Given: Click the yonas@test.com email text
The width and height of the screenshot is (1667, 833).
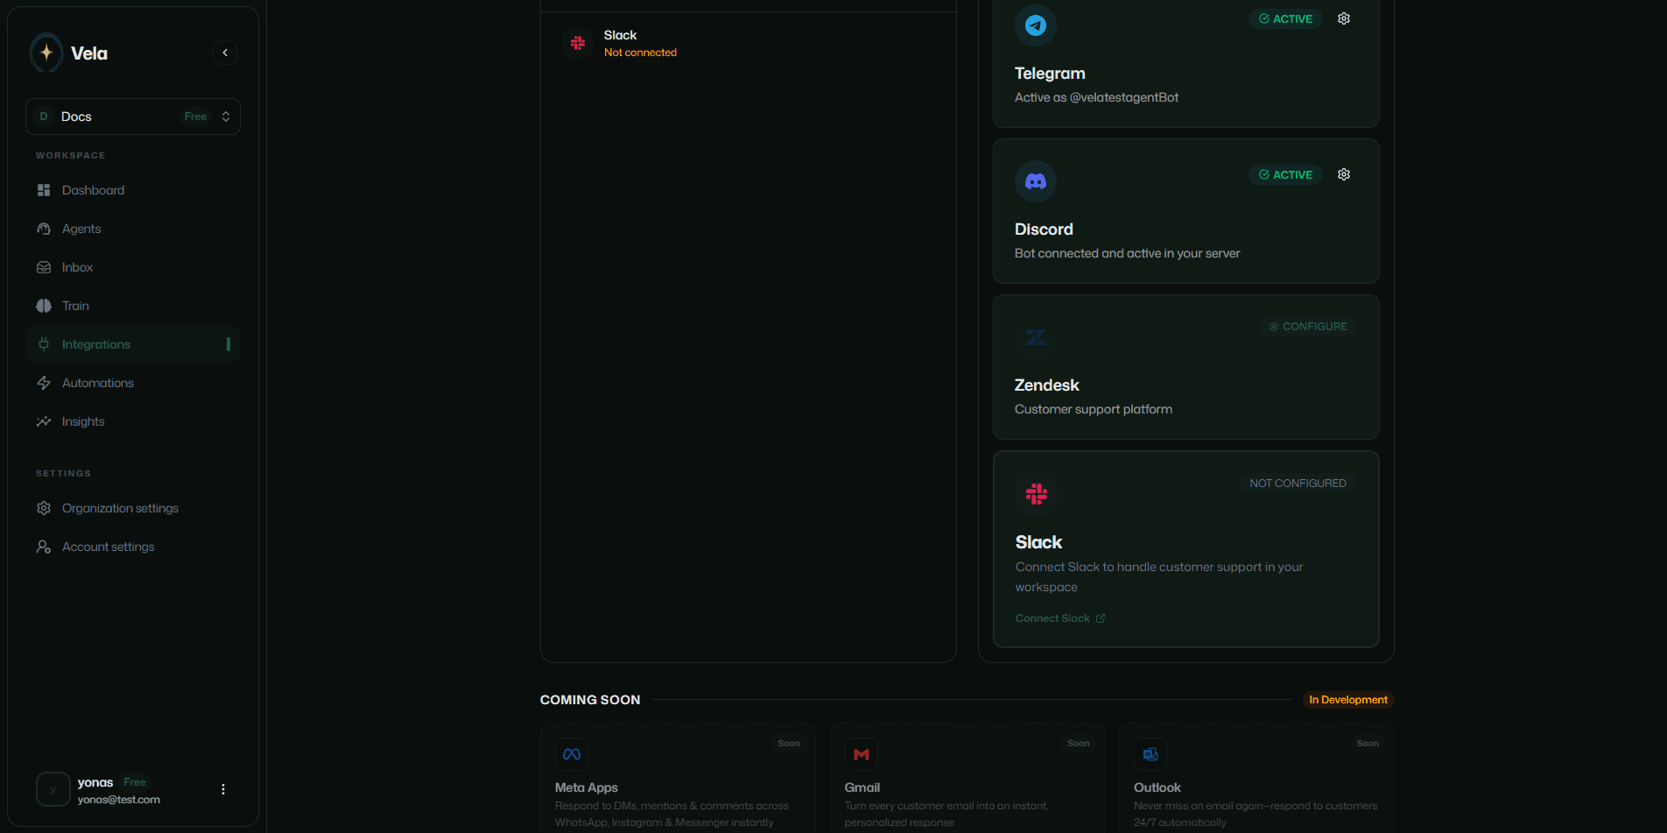Looking at the screenshot, I should [x=119, y=800].
